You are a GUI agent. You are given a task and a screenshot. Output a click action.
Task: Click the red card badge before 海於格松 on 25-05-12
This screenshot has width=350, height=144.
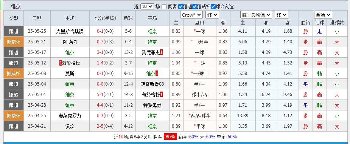click(61, 63)
